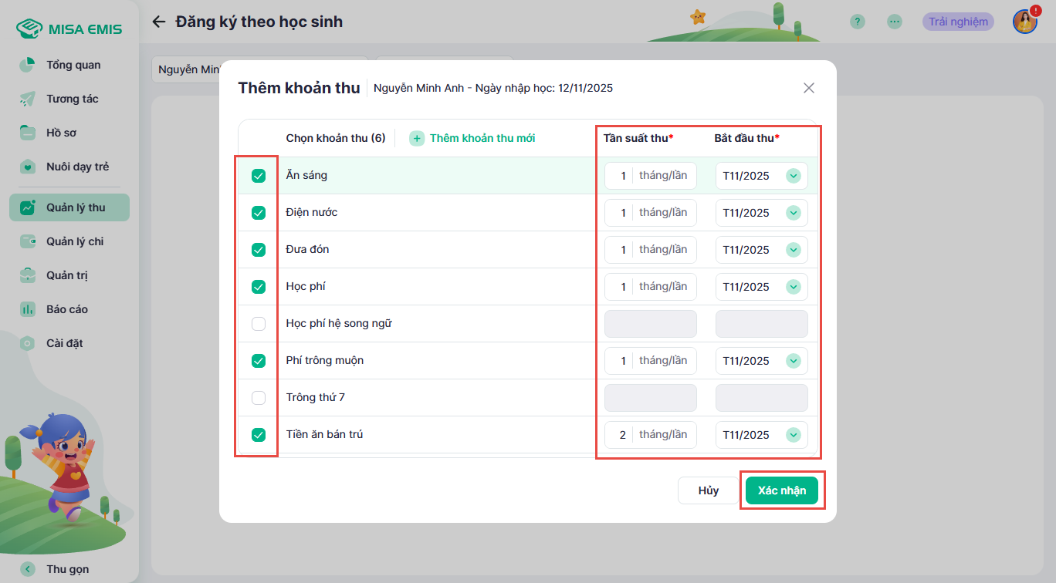Expand start month dropdown for Điện nước
This screenshot has width=1056, height=583.
pyautogui.click(x=793, y=213)
